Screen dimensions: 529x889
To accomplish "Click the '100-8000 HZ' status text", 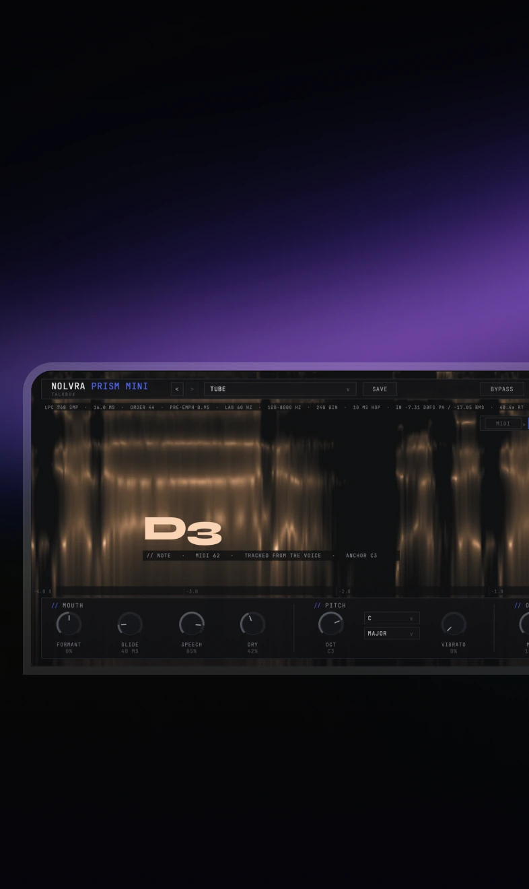I will coord(284,407).
